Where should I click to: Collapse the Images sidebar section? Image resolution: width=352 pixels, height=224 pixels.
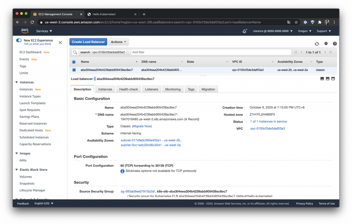pos(16,153)
